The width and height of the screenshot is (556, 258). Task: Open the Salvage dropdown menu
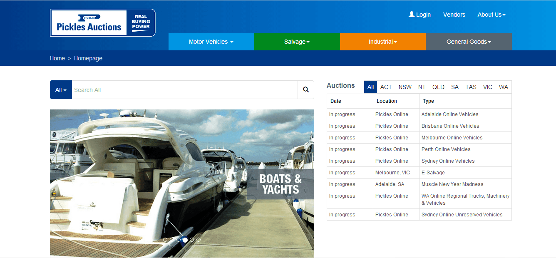pyautogui.click(x=297, y=42)
